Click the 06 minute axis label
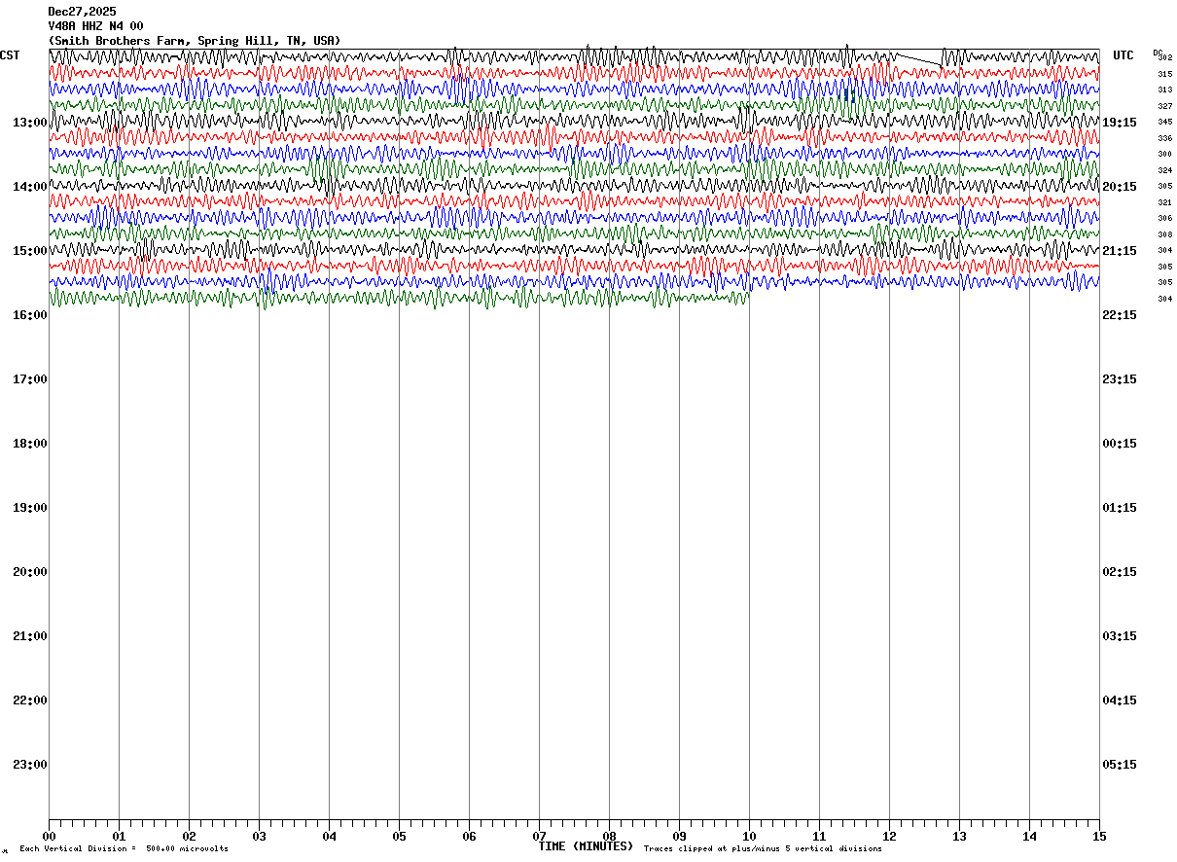This screenshot has height=862, width=1177. (x=469, y=837)
